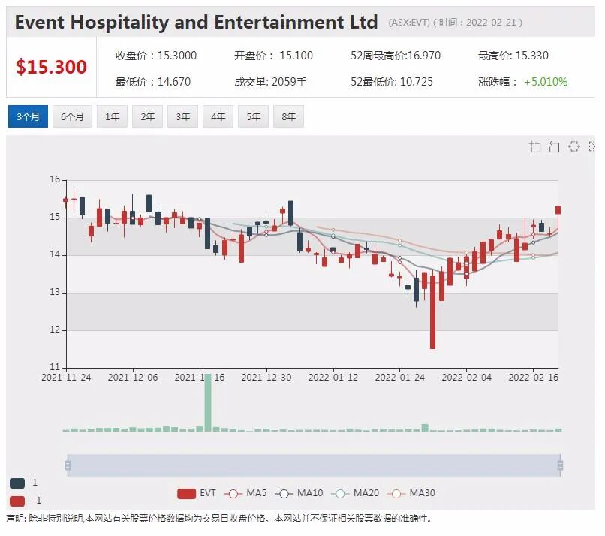Open the 5年 range view

click(253, 116)
